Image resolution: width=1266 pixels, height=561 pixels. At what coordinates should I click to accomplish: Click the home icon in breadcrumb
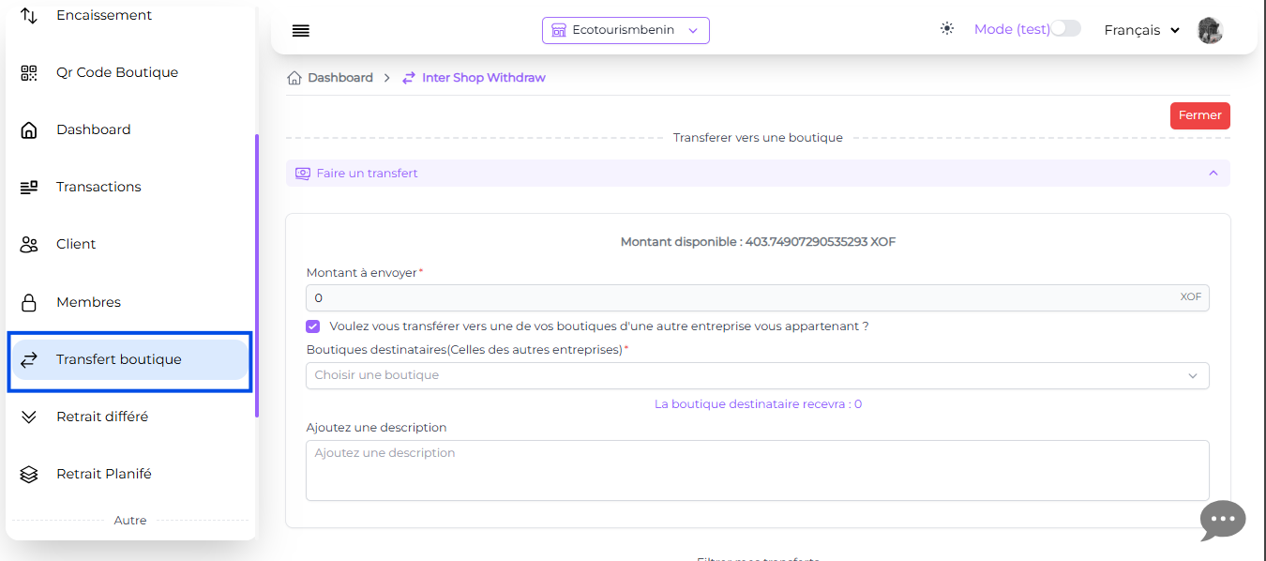click(x=294, y=78)
